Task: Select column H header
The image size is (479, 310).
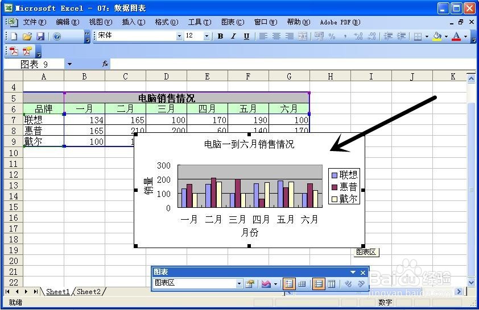Action: coord(330,76)
